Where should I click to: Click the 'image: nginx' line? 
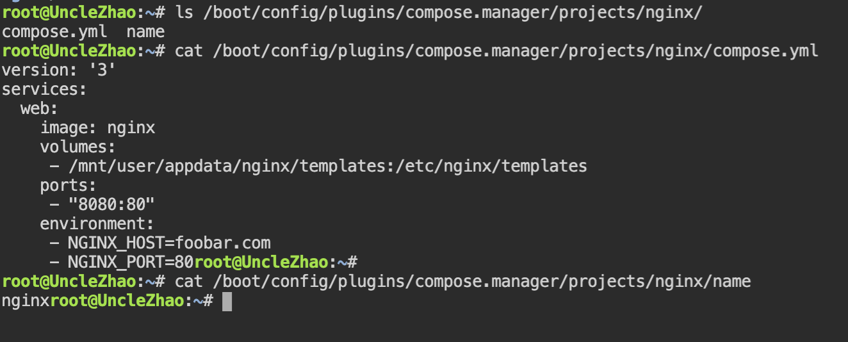pyautogui.click(x=98, y=127)
